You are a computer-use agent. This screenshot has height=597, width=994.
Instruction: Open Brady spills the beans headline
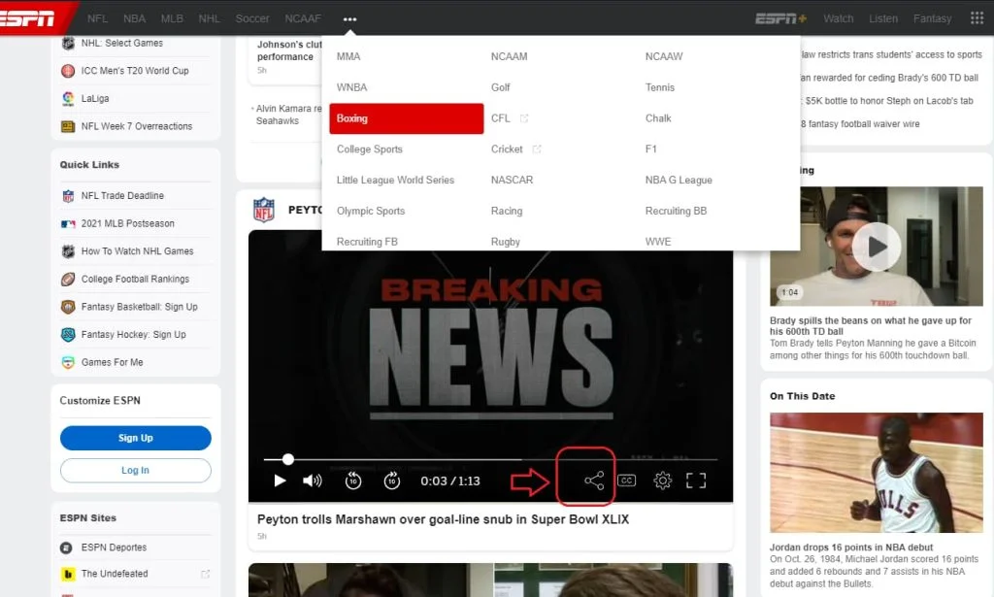click(870, 326)
